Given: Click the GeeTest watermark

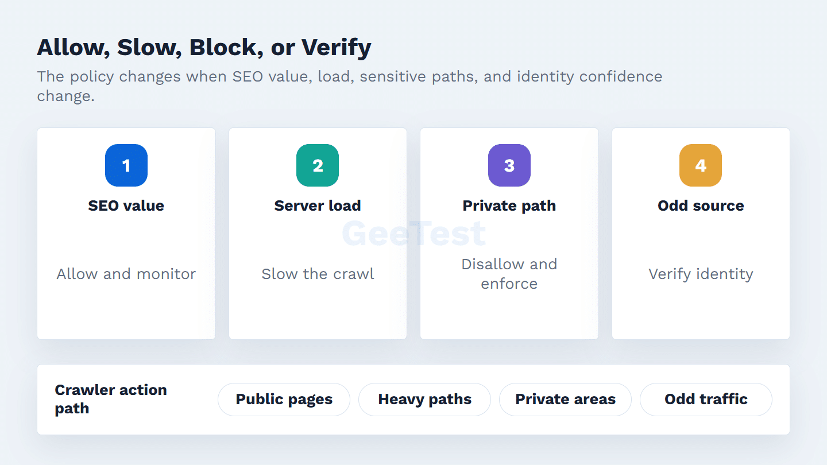Looking at the screenshot, I should (413, 234).
